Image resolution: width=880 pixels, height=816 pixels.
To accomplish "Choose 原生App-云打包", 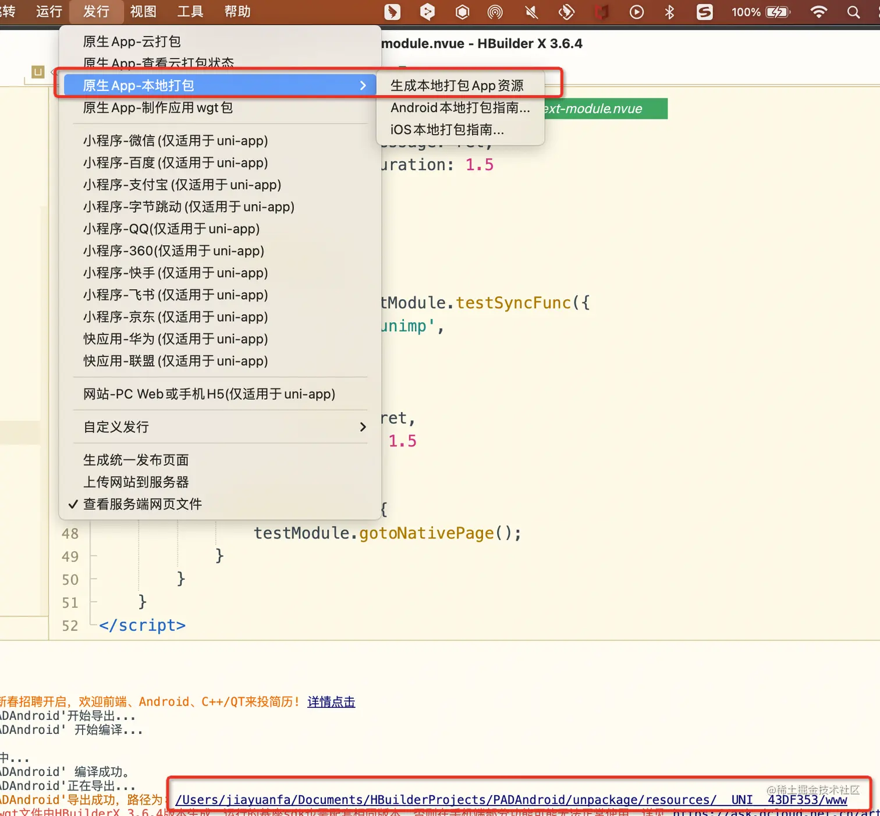I will pyautogui.click(x=220, y=41).
